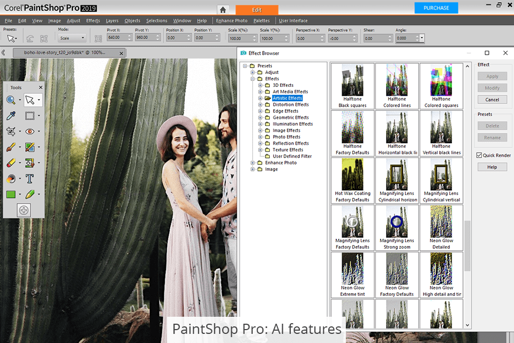
Task: Select the Pen drawing tool
Action: click(30, 195)
